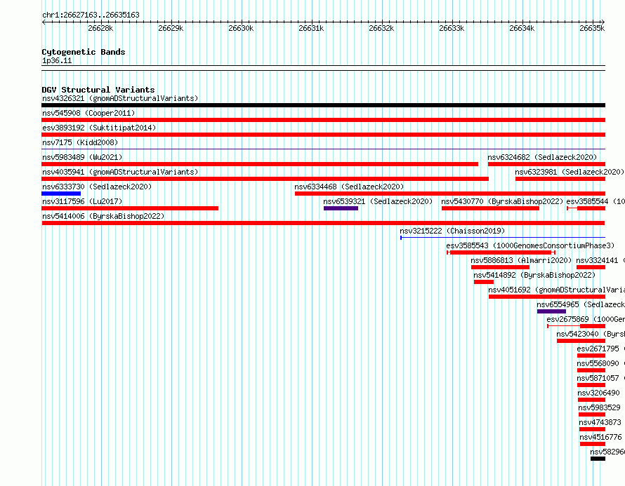Select nsv5886813 (Almarri2020) label
The image size is (625, 486).
pyautogui.click(x=521, y=260)
